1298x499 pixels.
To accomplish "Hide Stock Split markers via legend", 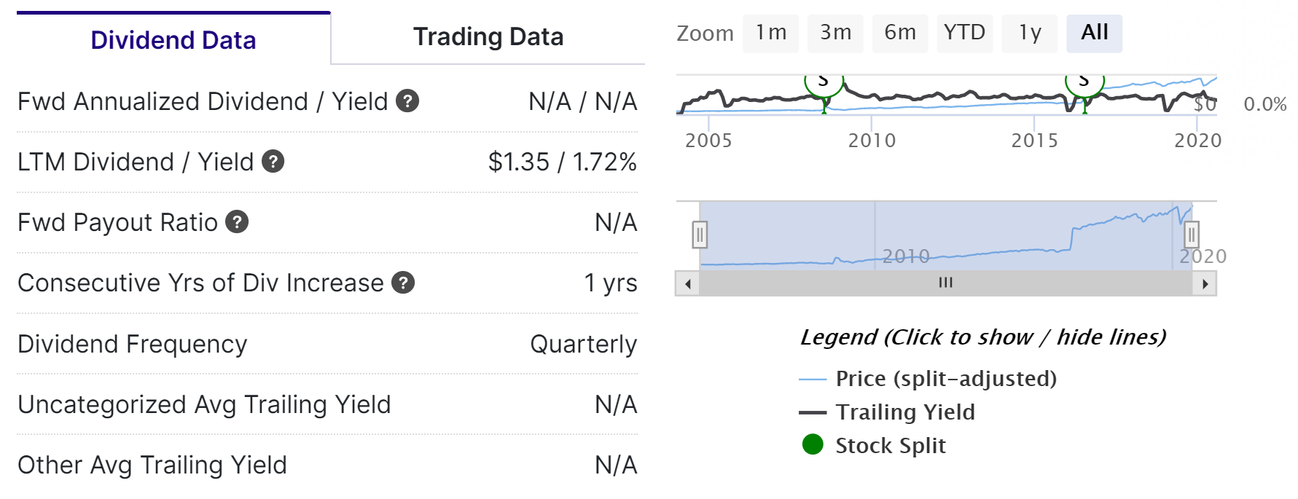I will tap(873, 445).
